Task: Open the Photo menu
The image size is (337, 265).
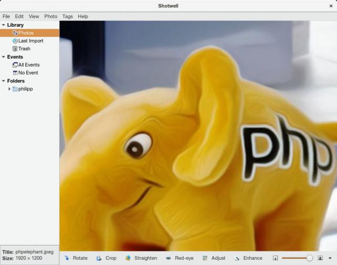Action: click(51, 16)
